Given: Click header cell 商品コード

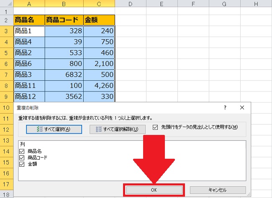Looking at the screenshot, I should (x=64, y=20).
